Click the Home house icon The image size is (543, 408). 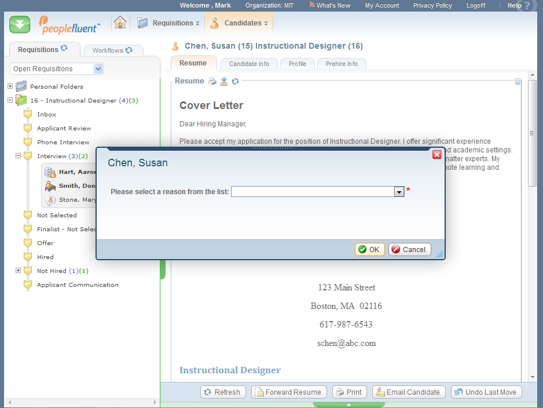(120, 23)
